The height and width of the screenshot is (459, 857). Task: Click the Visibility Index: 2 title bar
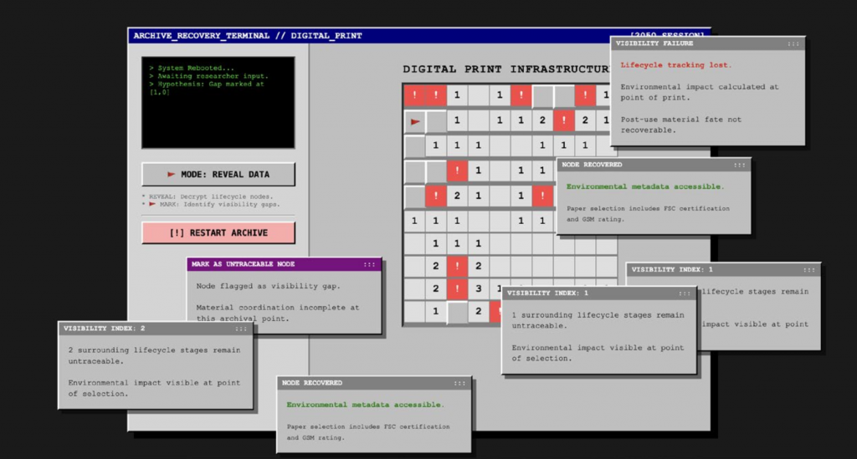pos(142,329)
